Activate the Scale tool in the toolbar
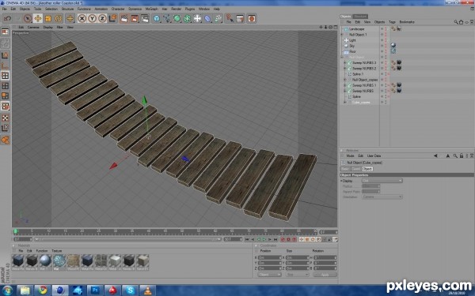Image resolution: width=475 pixels, height=296 pixels. (47, 18)
